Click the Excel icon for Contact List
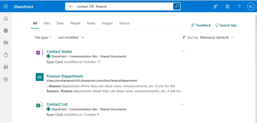The height and width of the screenshot is (123, 257). (x=39, y=105)
